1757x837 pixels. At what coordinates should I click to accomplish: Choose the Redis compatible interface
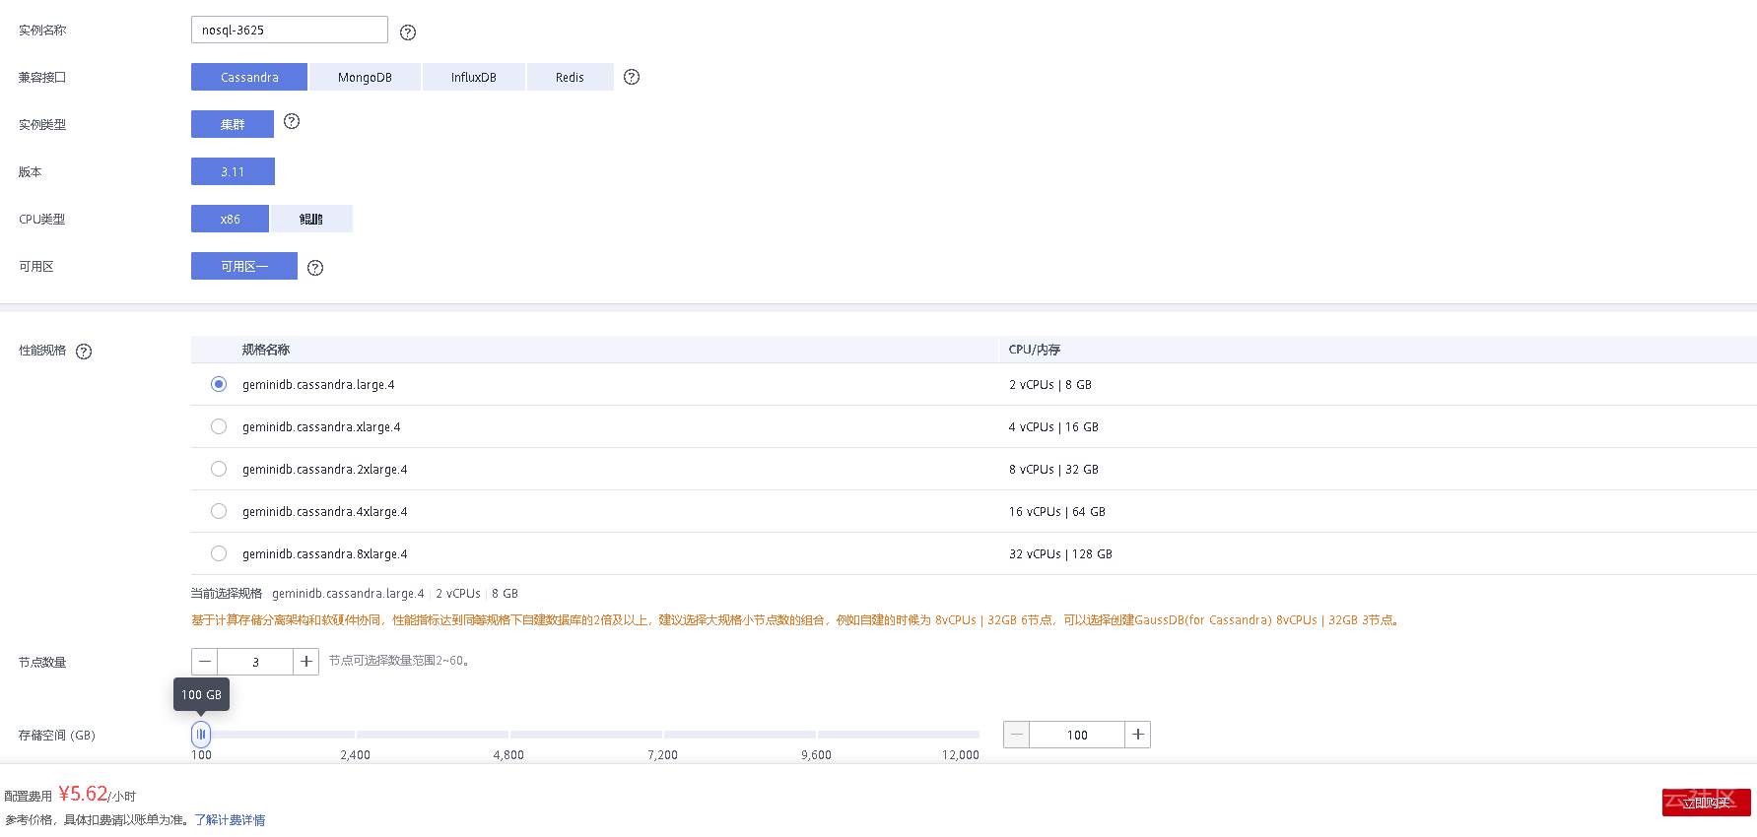pos(570,77)
